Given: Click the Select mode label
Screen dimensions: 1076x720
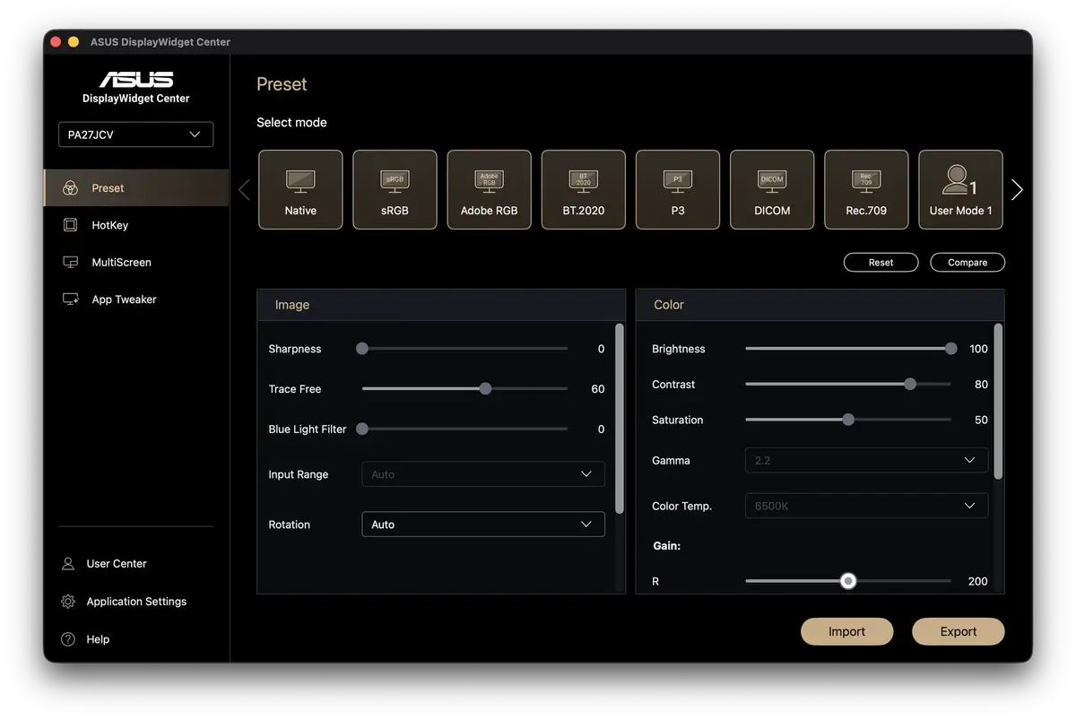Looking at the screenshot, I should [291, 122].
